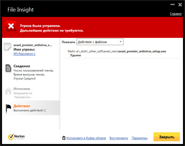Screen dimensions: 185x146
Task: Click the Справка help link
Action: pos(175,14)
